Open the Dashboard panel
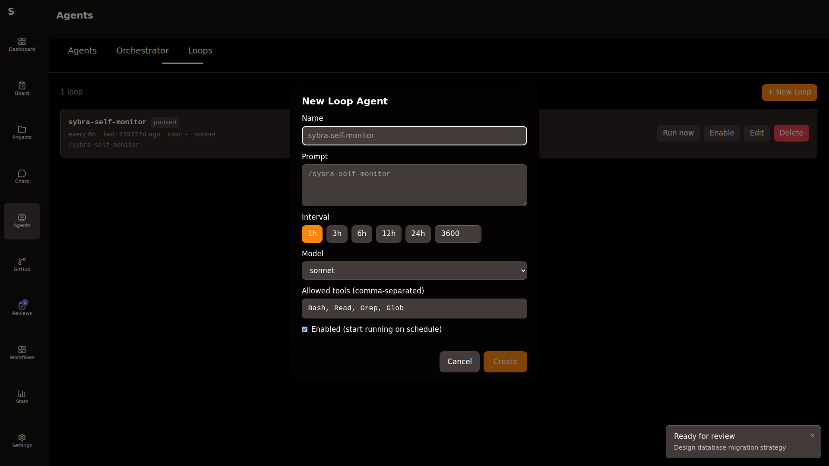The height and width of the screenshot is (466, 829). pyautogui.click(x=22, y=44)
